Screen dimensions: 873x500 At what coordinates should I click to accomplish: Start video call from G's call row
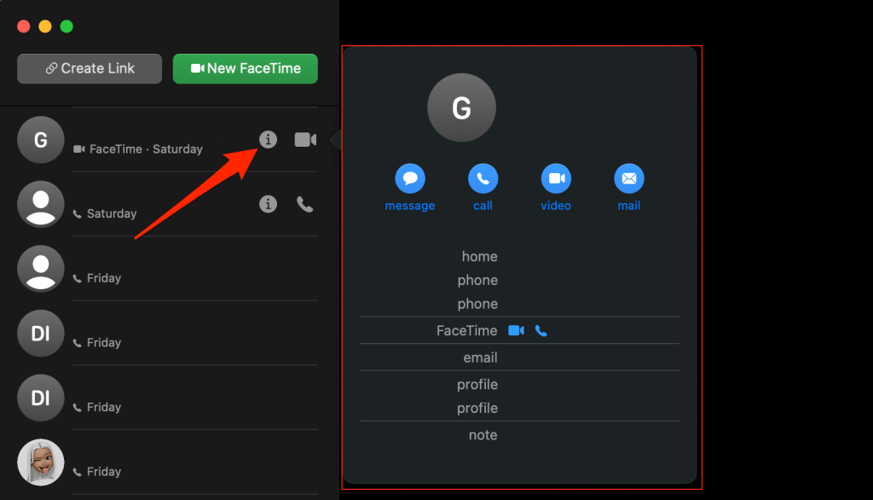point(305,139)
